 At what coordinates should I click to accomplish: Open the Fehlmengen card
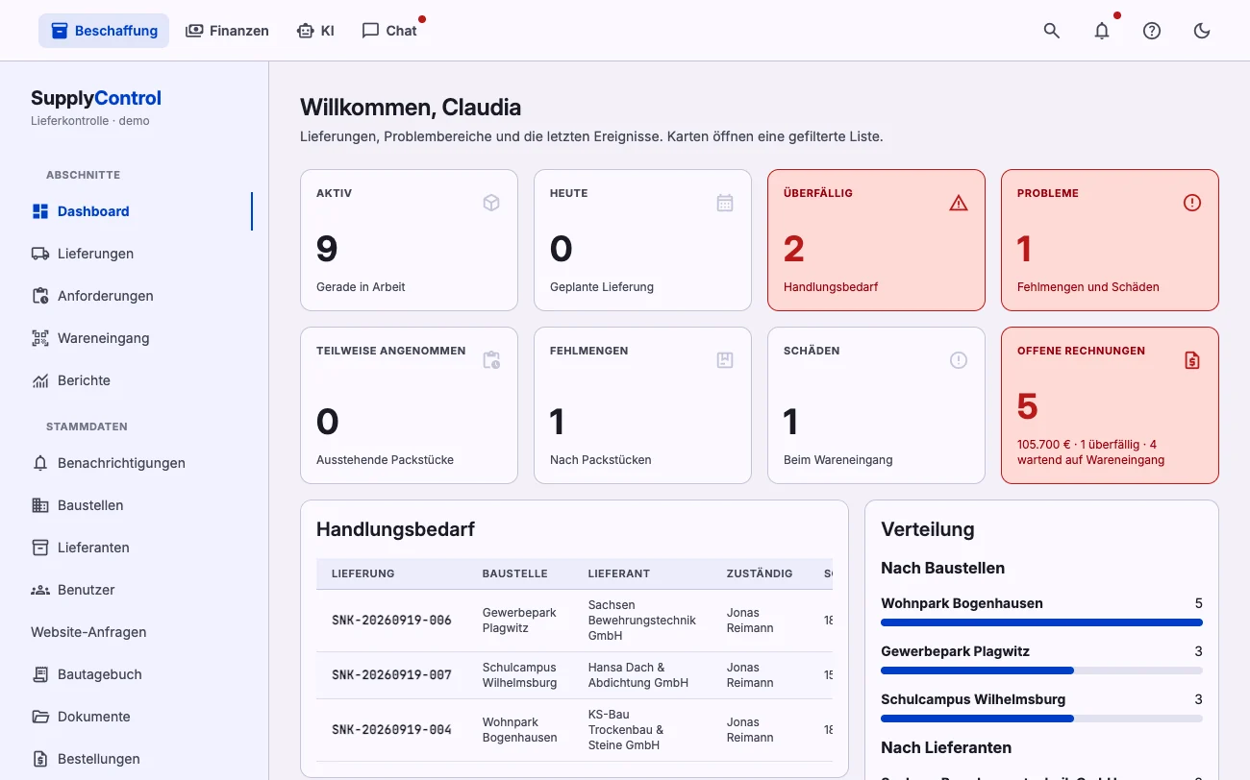click(642, 405)
